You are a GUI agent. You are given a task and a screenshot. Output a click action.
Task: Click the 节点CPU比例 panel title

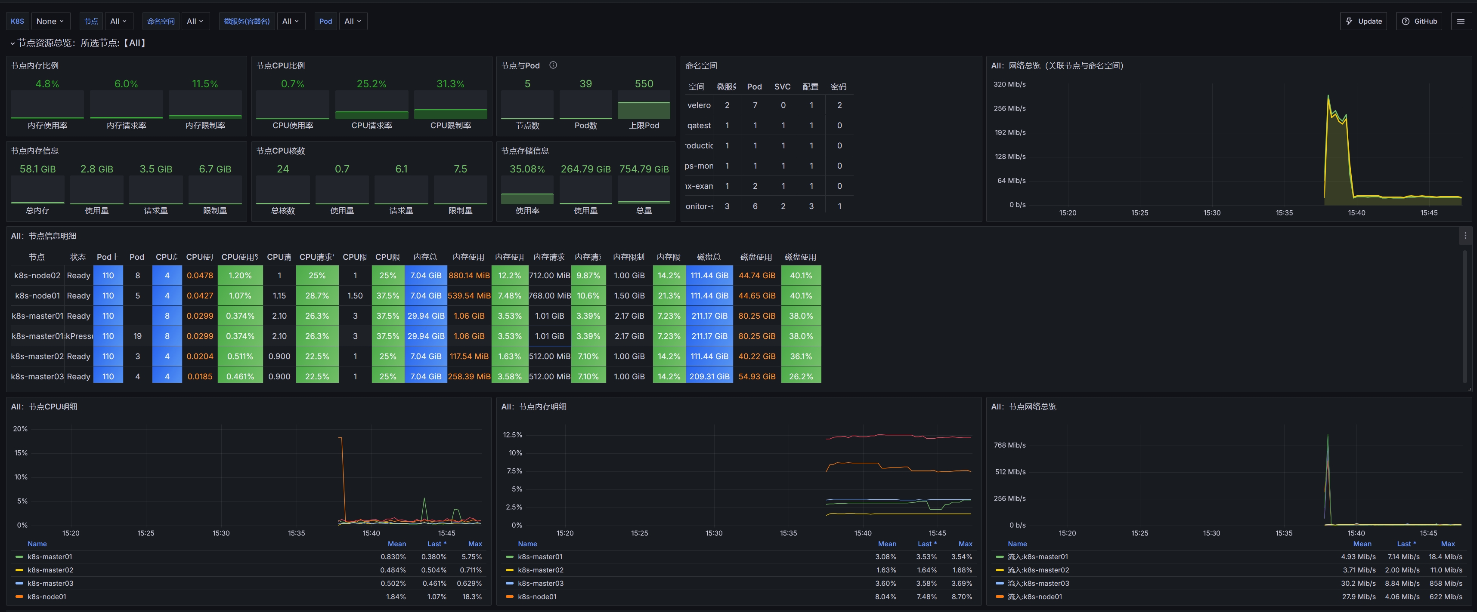coord(280,66)
